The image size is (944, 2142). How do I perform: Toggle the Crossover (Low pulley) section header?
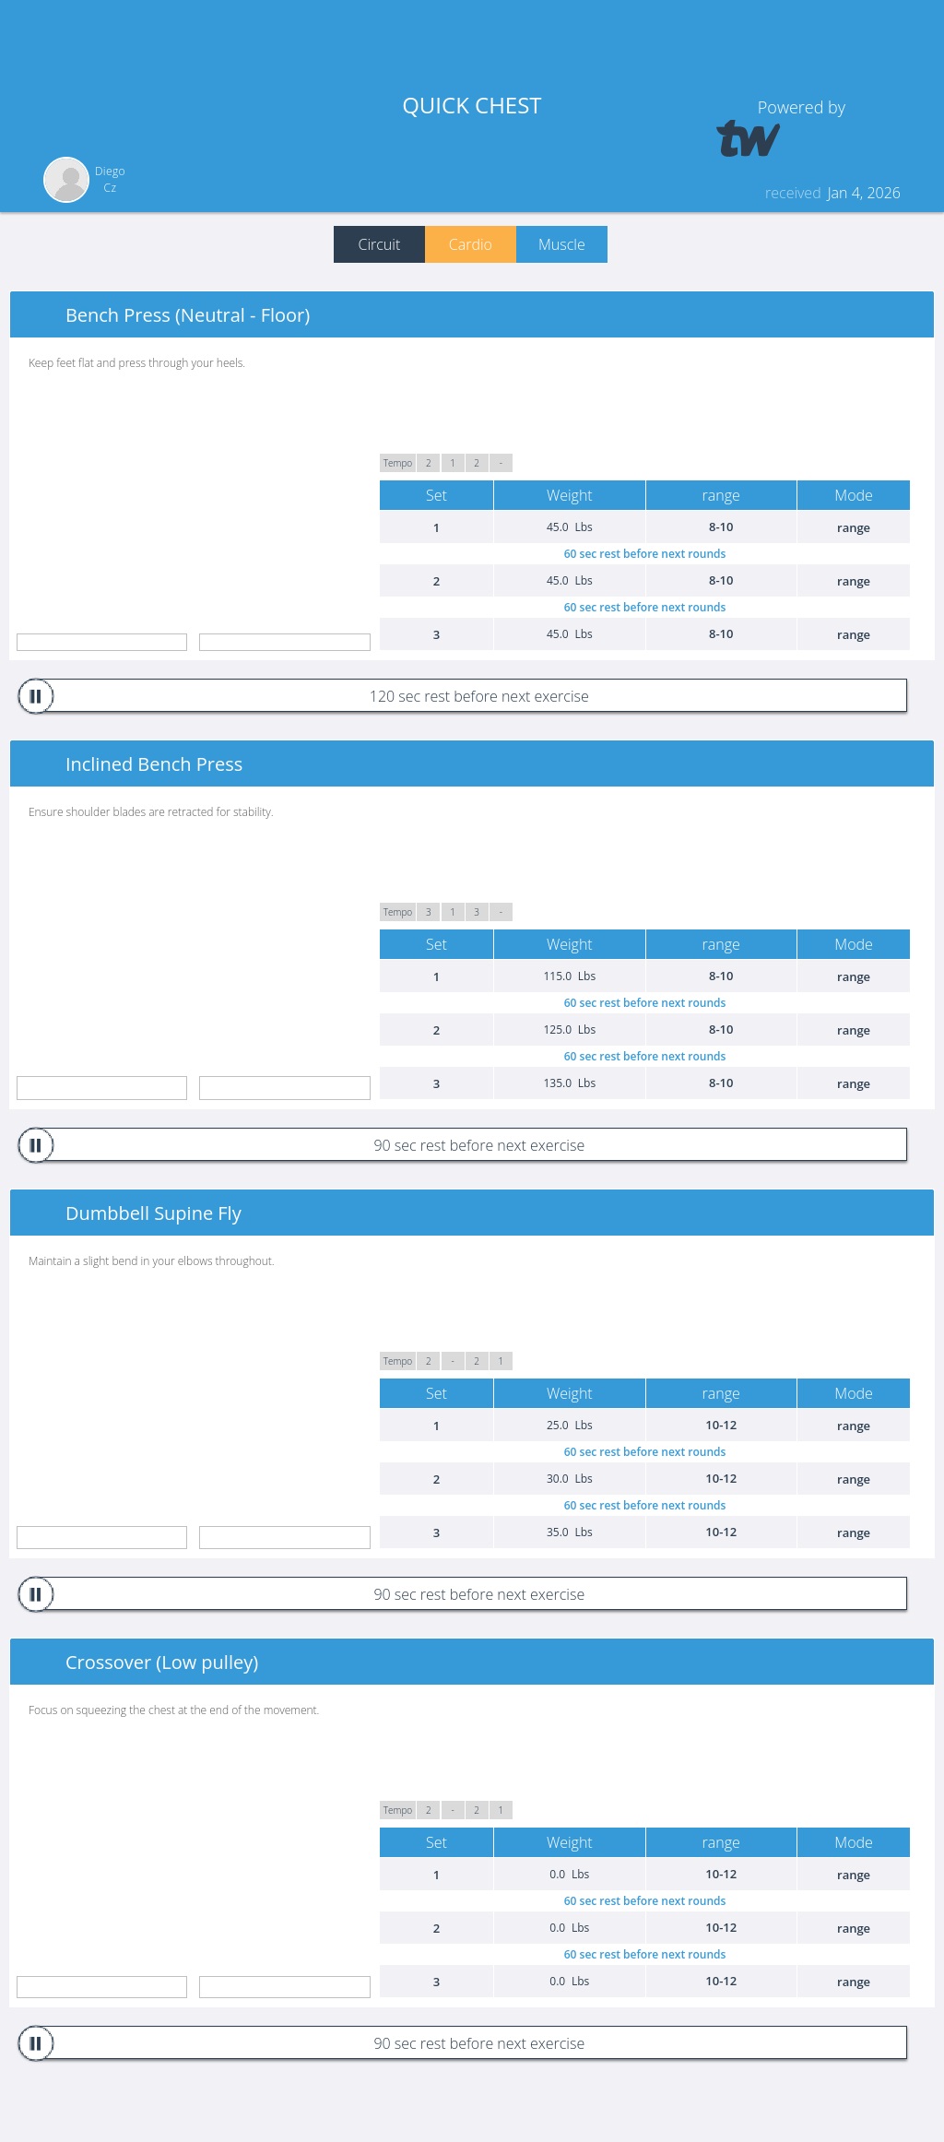[471, 1663]
